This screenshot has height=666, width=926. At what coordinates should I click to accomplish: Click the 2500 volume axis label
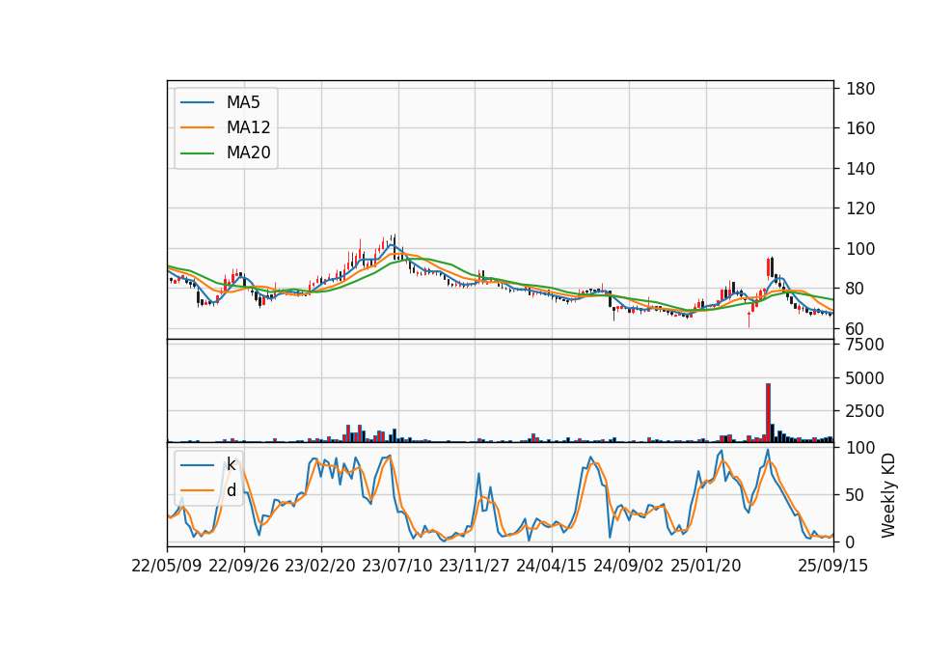pyautogui.click(x=865, y=411)
